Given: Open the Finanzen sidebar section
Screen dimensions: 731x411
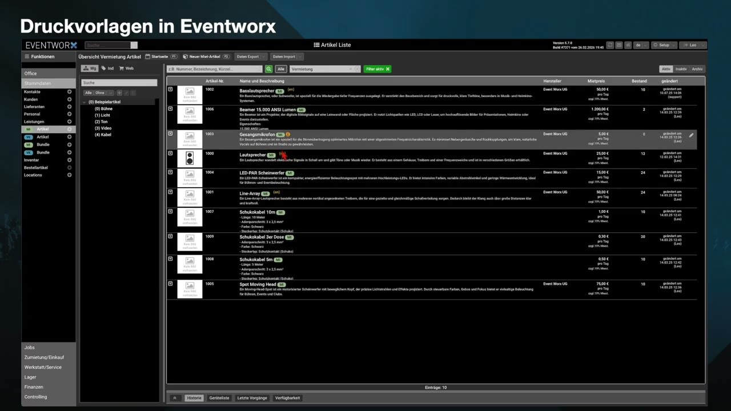Looking at the screenshot, I should tap(49, 387).
